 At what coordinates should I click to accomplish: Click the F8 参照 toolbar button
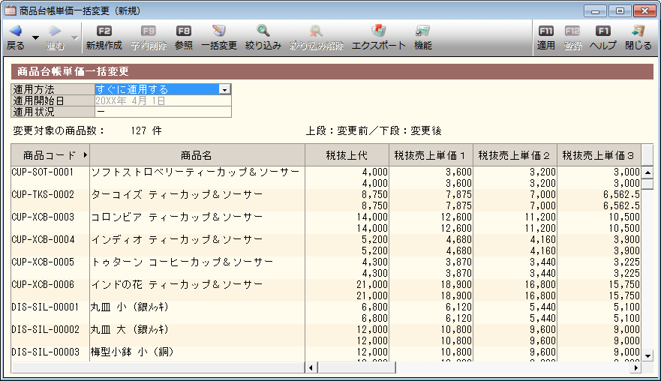coord(184,38)
